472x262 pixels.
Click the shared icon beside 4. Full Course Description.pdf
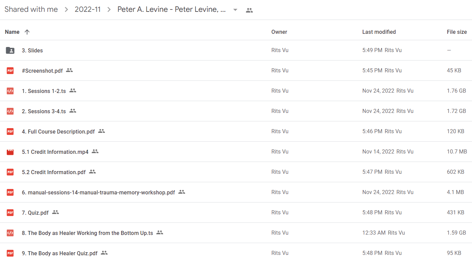102,131
